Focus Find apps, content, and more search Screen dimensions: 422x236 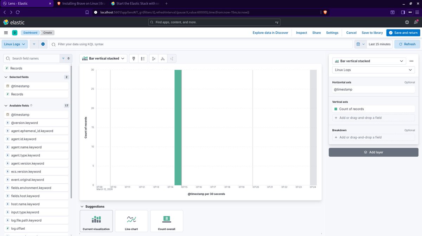coord(215,22)
